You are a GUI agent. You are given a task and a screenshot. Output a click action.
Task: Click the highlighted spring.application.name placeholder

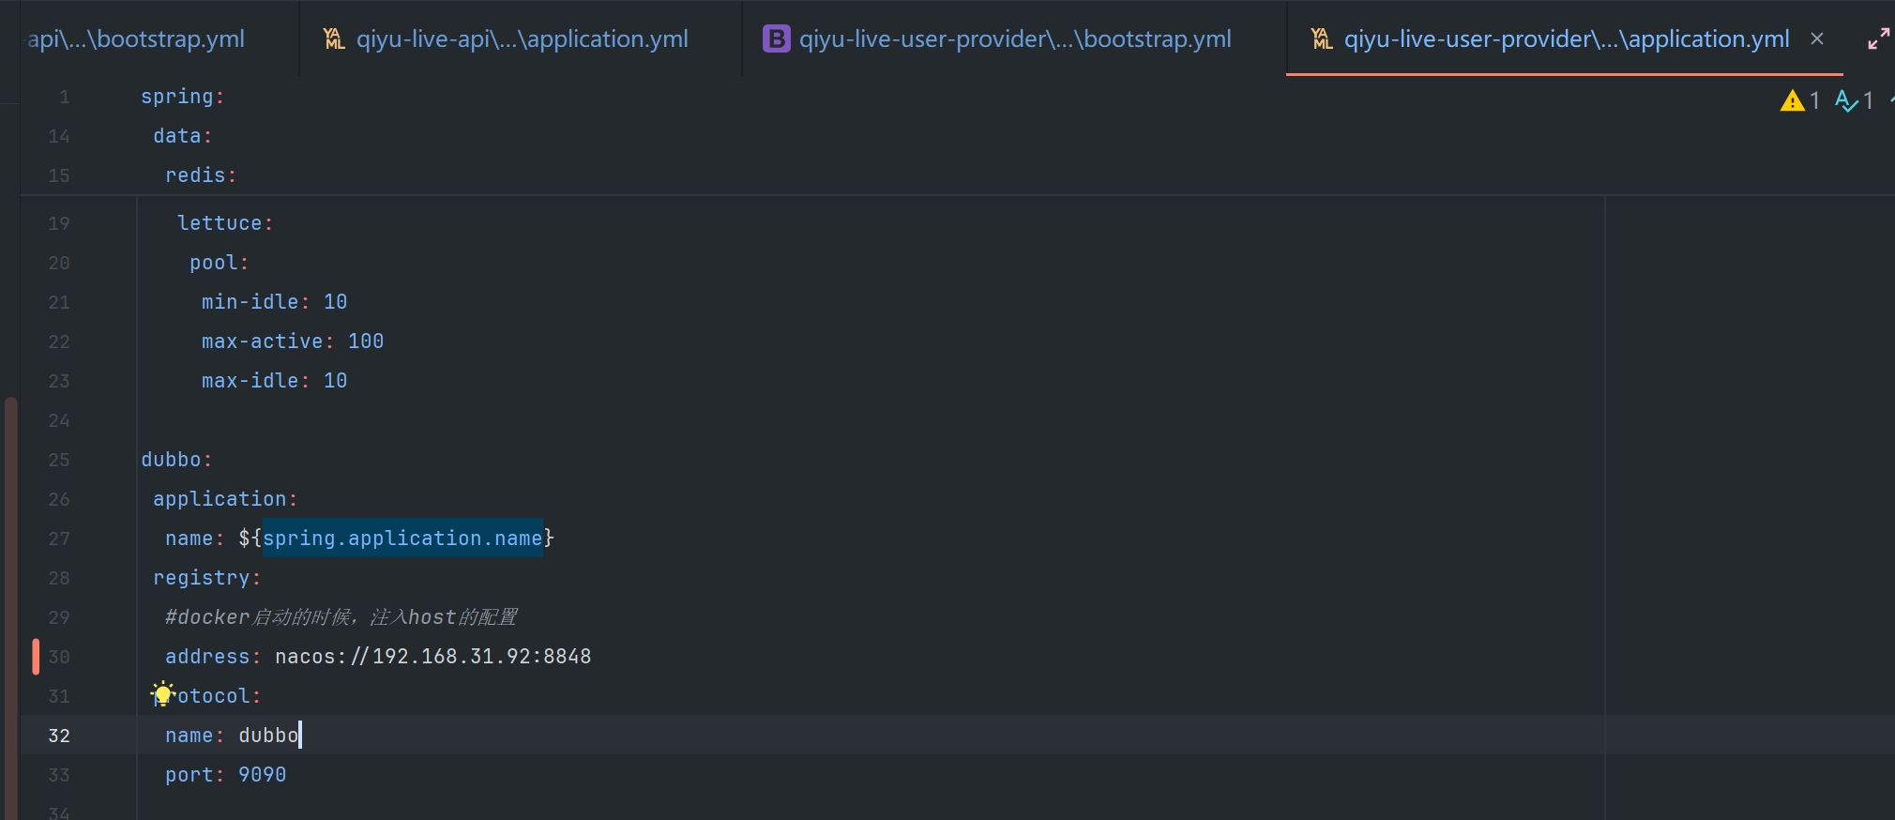pyautogui.click(x=402, y=539)
